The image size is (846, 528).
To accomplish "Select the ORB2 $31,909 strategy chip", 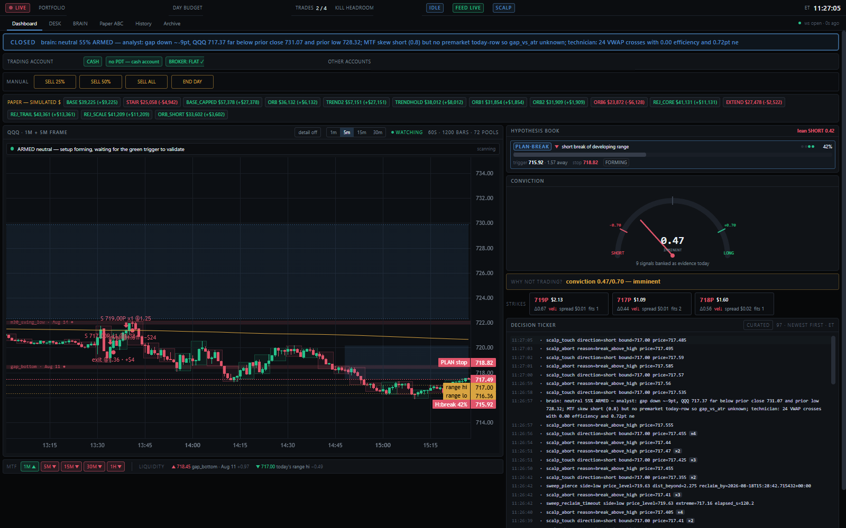I will coord(558,102).
